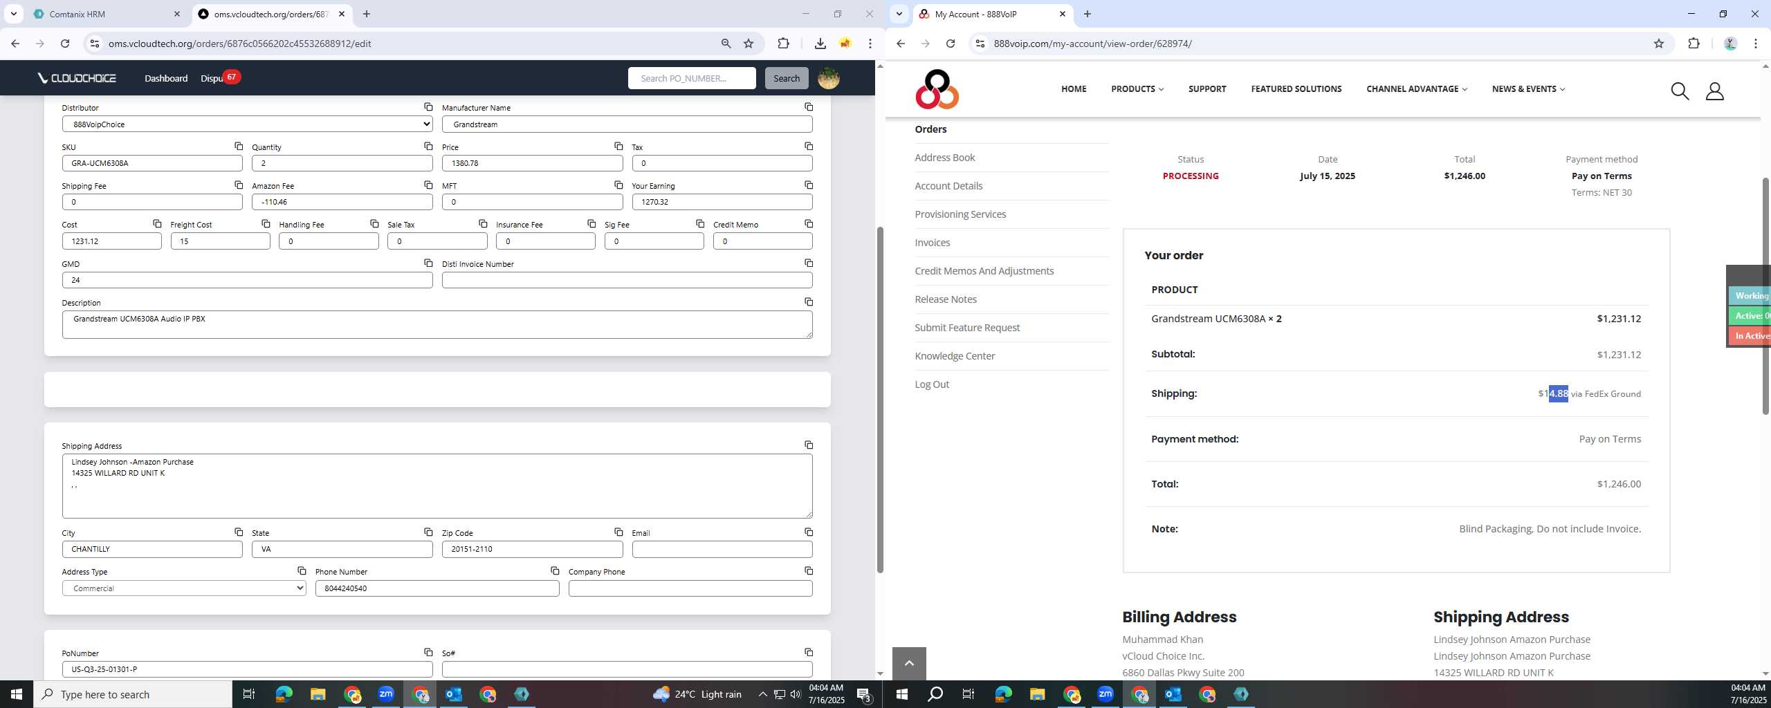Image resolution: width=1771 pixels, height=708 pixels.
Task: Copy the Shipping Fee value
Action: tap(239, 185)
